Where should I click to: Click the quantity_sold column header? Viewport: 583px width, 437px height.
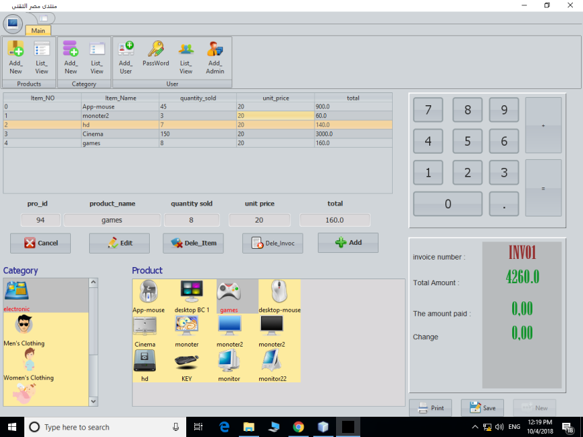pyautogui.click(x=198, y=98)
